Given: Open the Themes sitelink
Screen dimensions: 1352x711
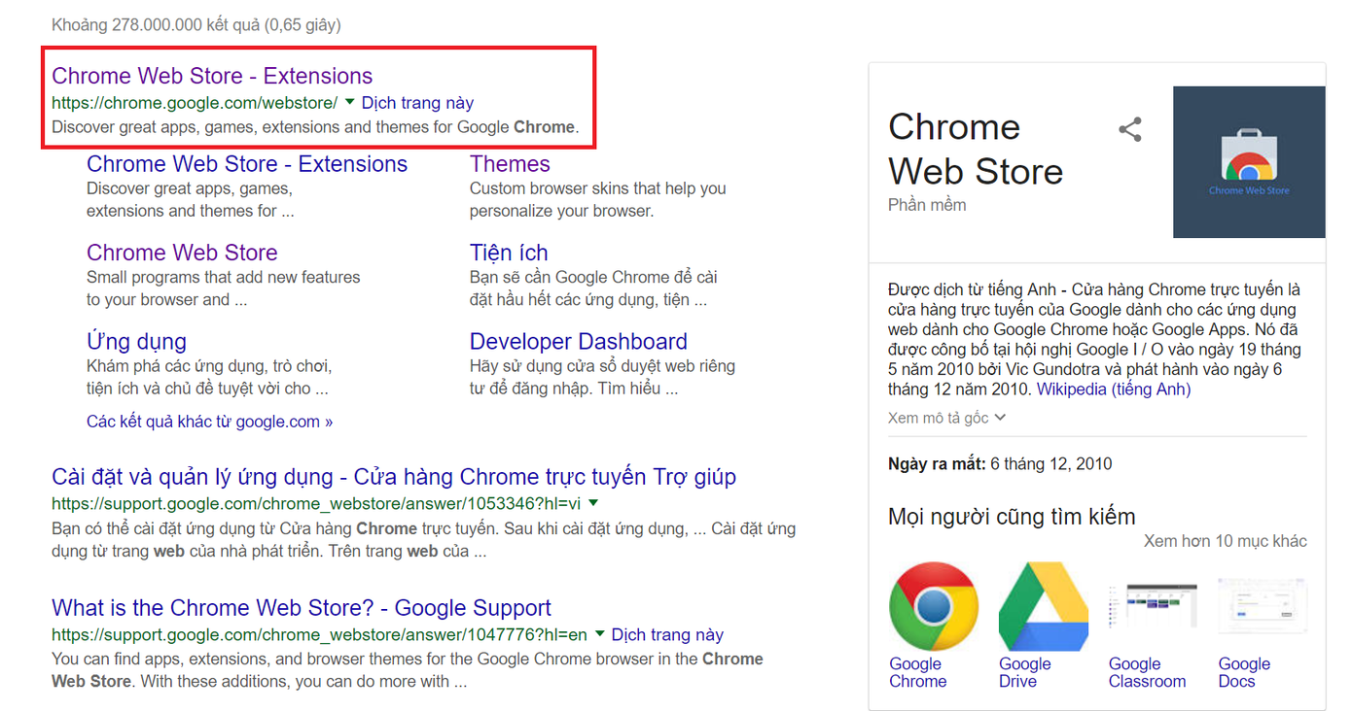Looking at the screenshot, I should pos(510,164).
